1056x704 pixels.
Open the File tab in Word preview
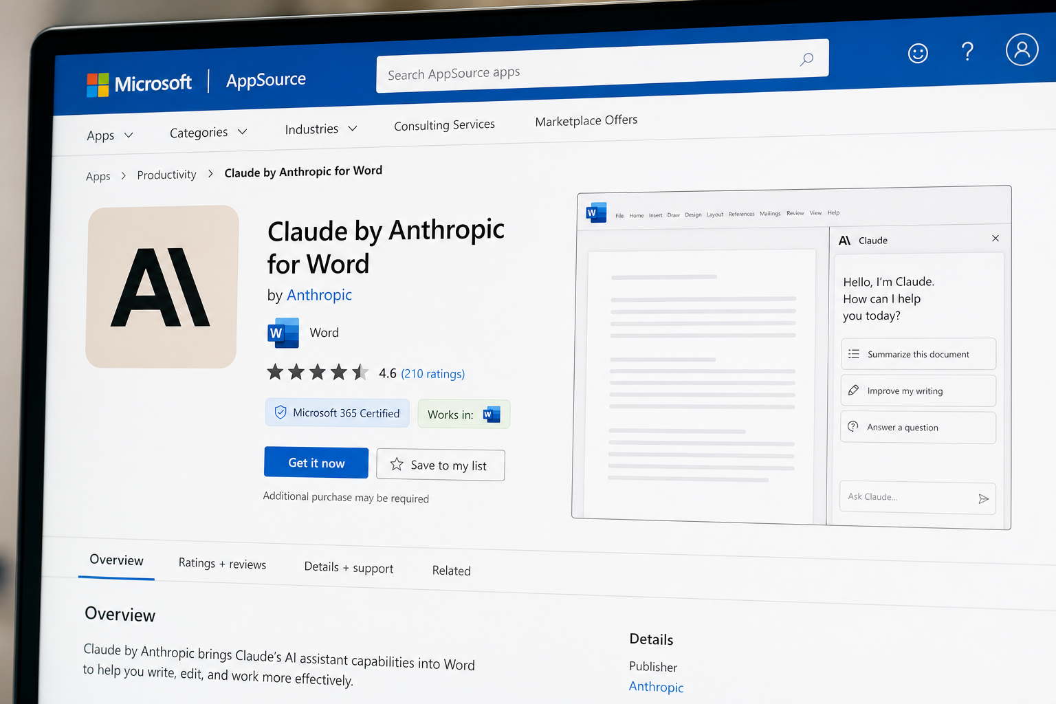pos(619,216)
